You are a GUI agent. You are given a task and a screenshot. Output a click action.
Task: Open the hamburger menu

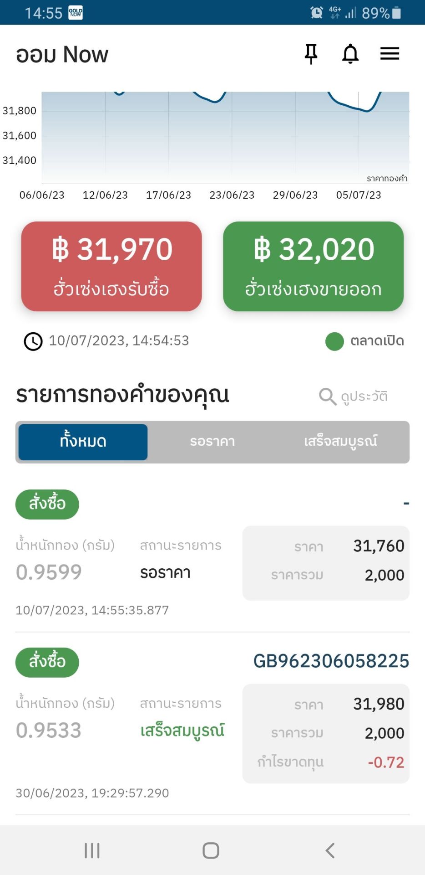coord(390,54)
